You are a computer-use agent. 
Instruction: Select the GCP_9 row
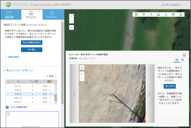click(30, 94)
